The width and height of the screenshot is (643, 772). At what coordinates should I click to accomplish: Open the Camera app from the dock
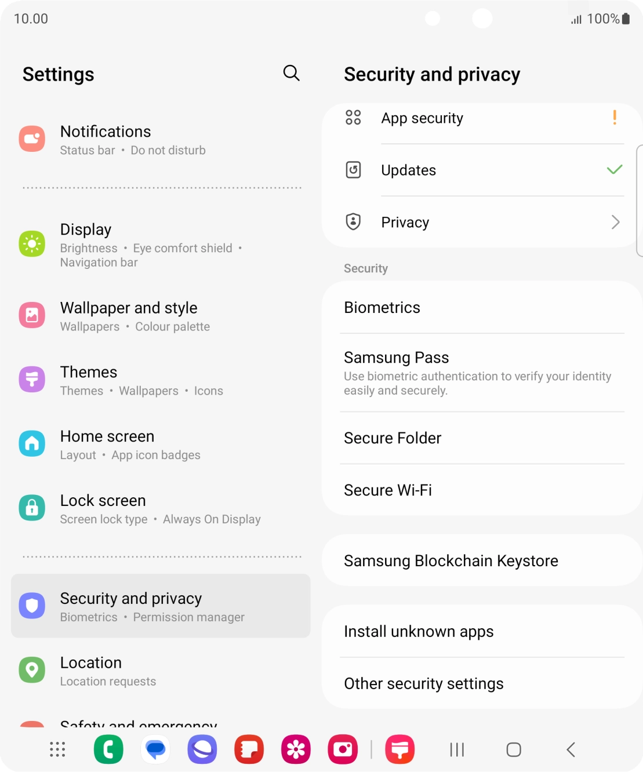(342, 749)
